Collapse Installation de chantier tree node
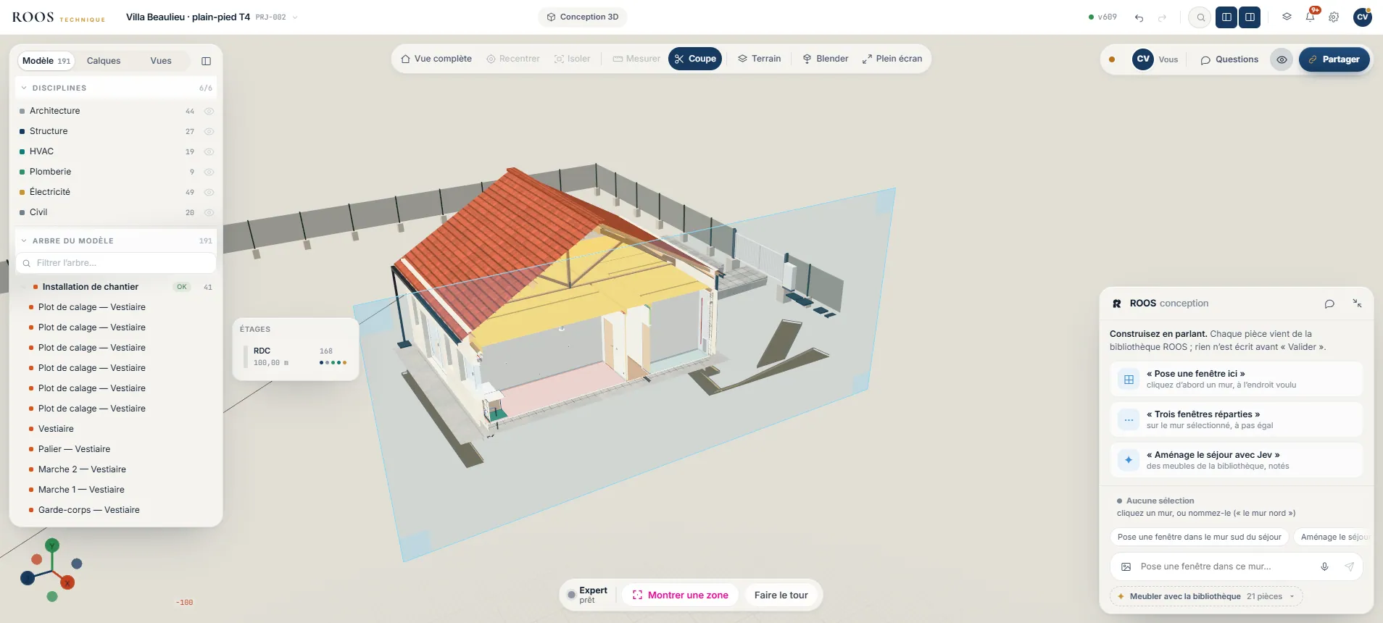1383x623 pixels. (24, 287)
